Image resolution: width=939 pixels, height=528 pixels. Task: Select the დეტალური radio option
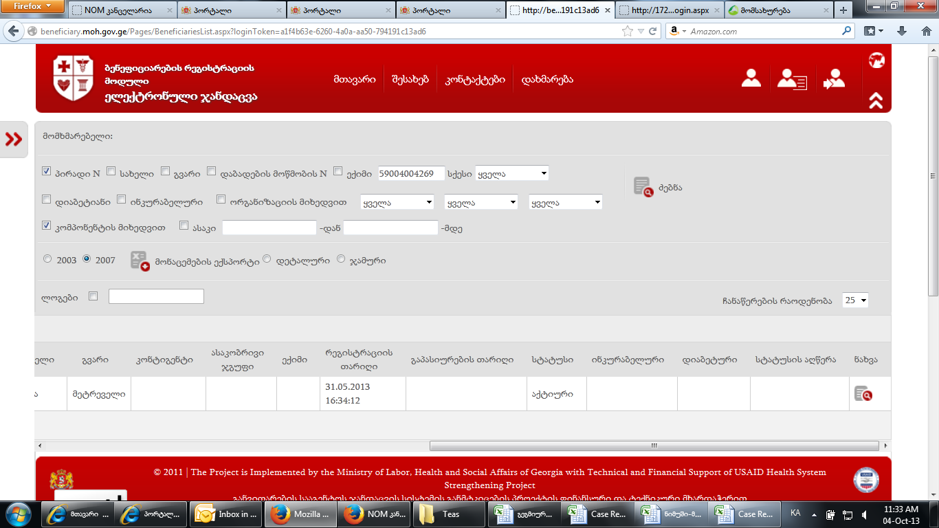tap(267, 259)
